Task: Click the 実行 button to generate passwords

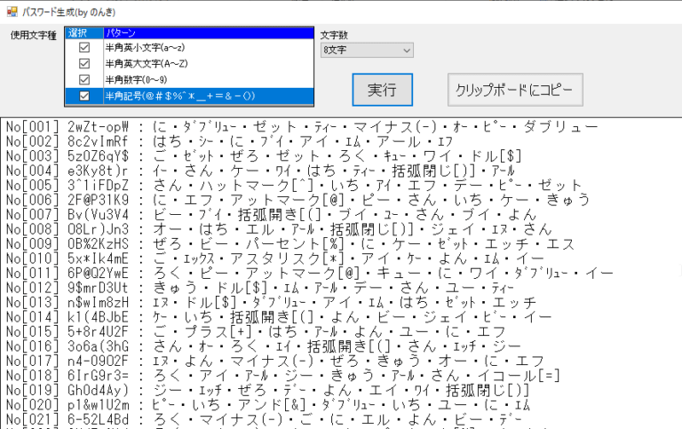Action: point(382,90)
